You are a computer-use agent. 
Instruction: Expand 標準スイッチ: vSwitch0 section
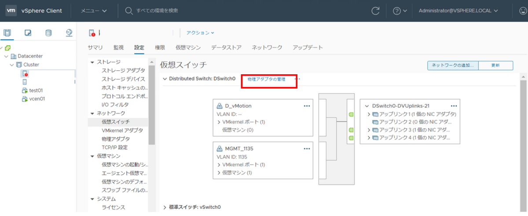click(165, 207)
